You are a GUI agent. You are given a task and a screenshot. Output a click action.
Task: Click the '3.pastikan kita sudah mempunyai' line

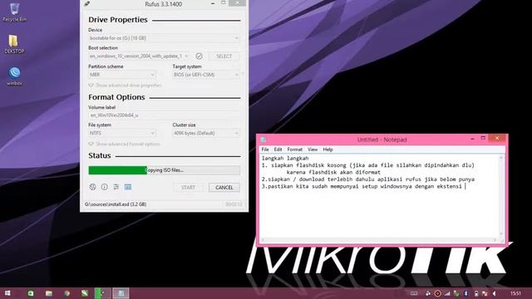click(362, 186)
